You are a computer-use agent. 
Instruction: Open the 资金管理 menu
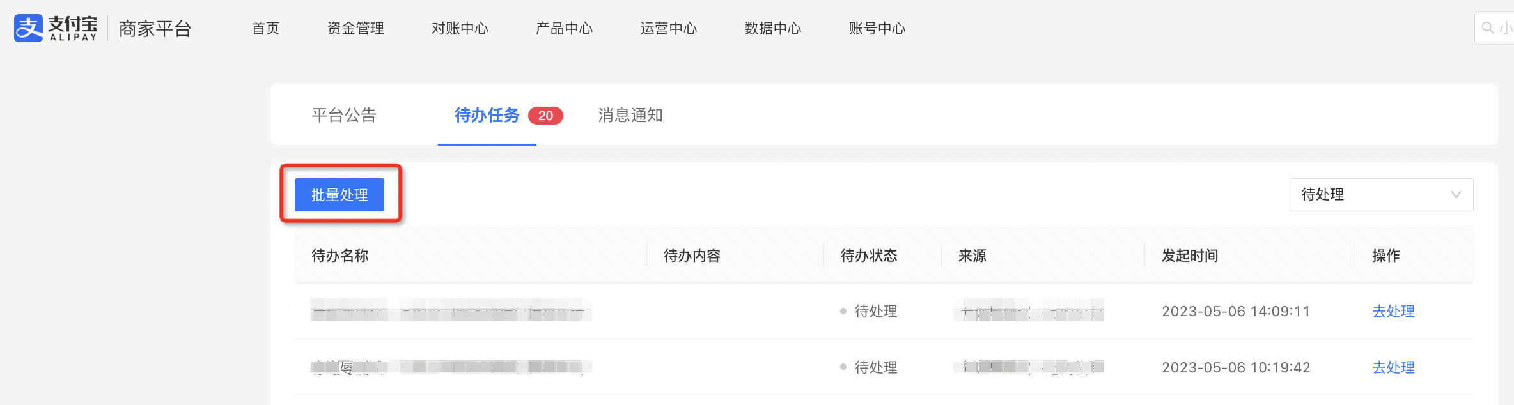(355, 28)
